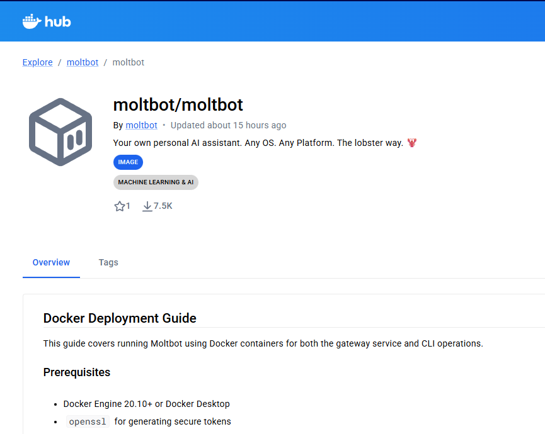Viewport: 545px width, 434px height.
Task: Click the Docker Deployment Guide heading
Action: (x=120, y=318)
